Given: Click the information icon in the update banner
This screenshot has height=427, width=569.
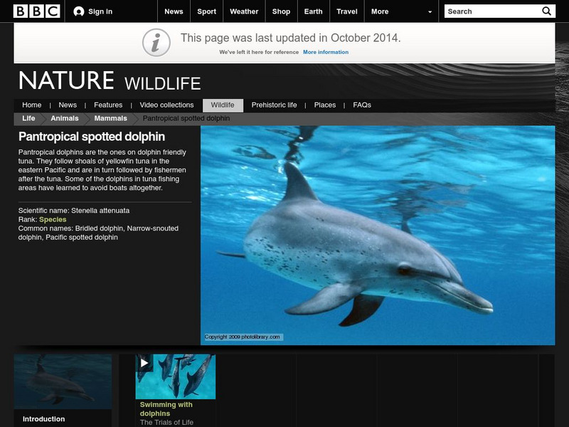Looking at the screenshot, I should click(x=156, y=41).
